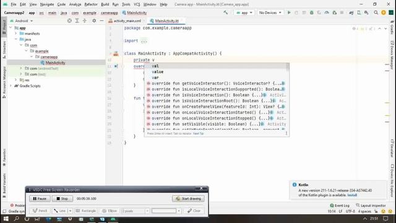Select MainActivity in the project tree
The height and width of the screenshot is (223, 396).
(55, 63)
